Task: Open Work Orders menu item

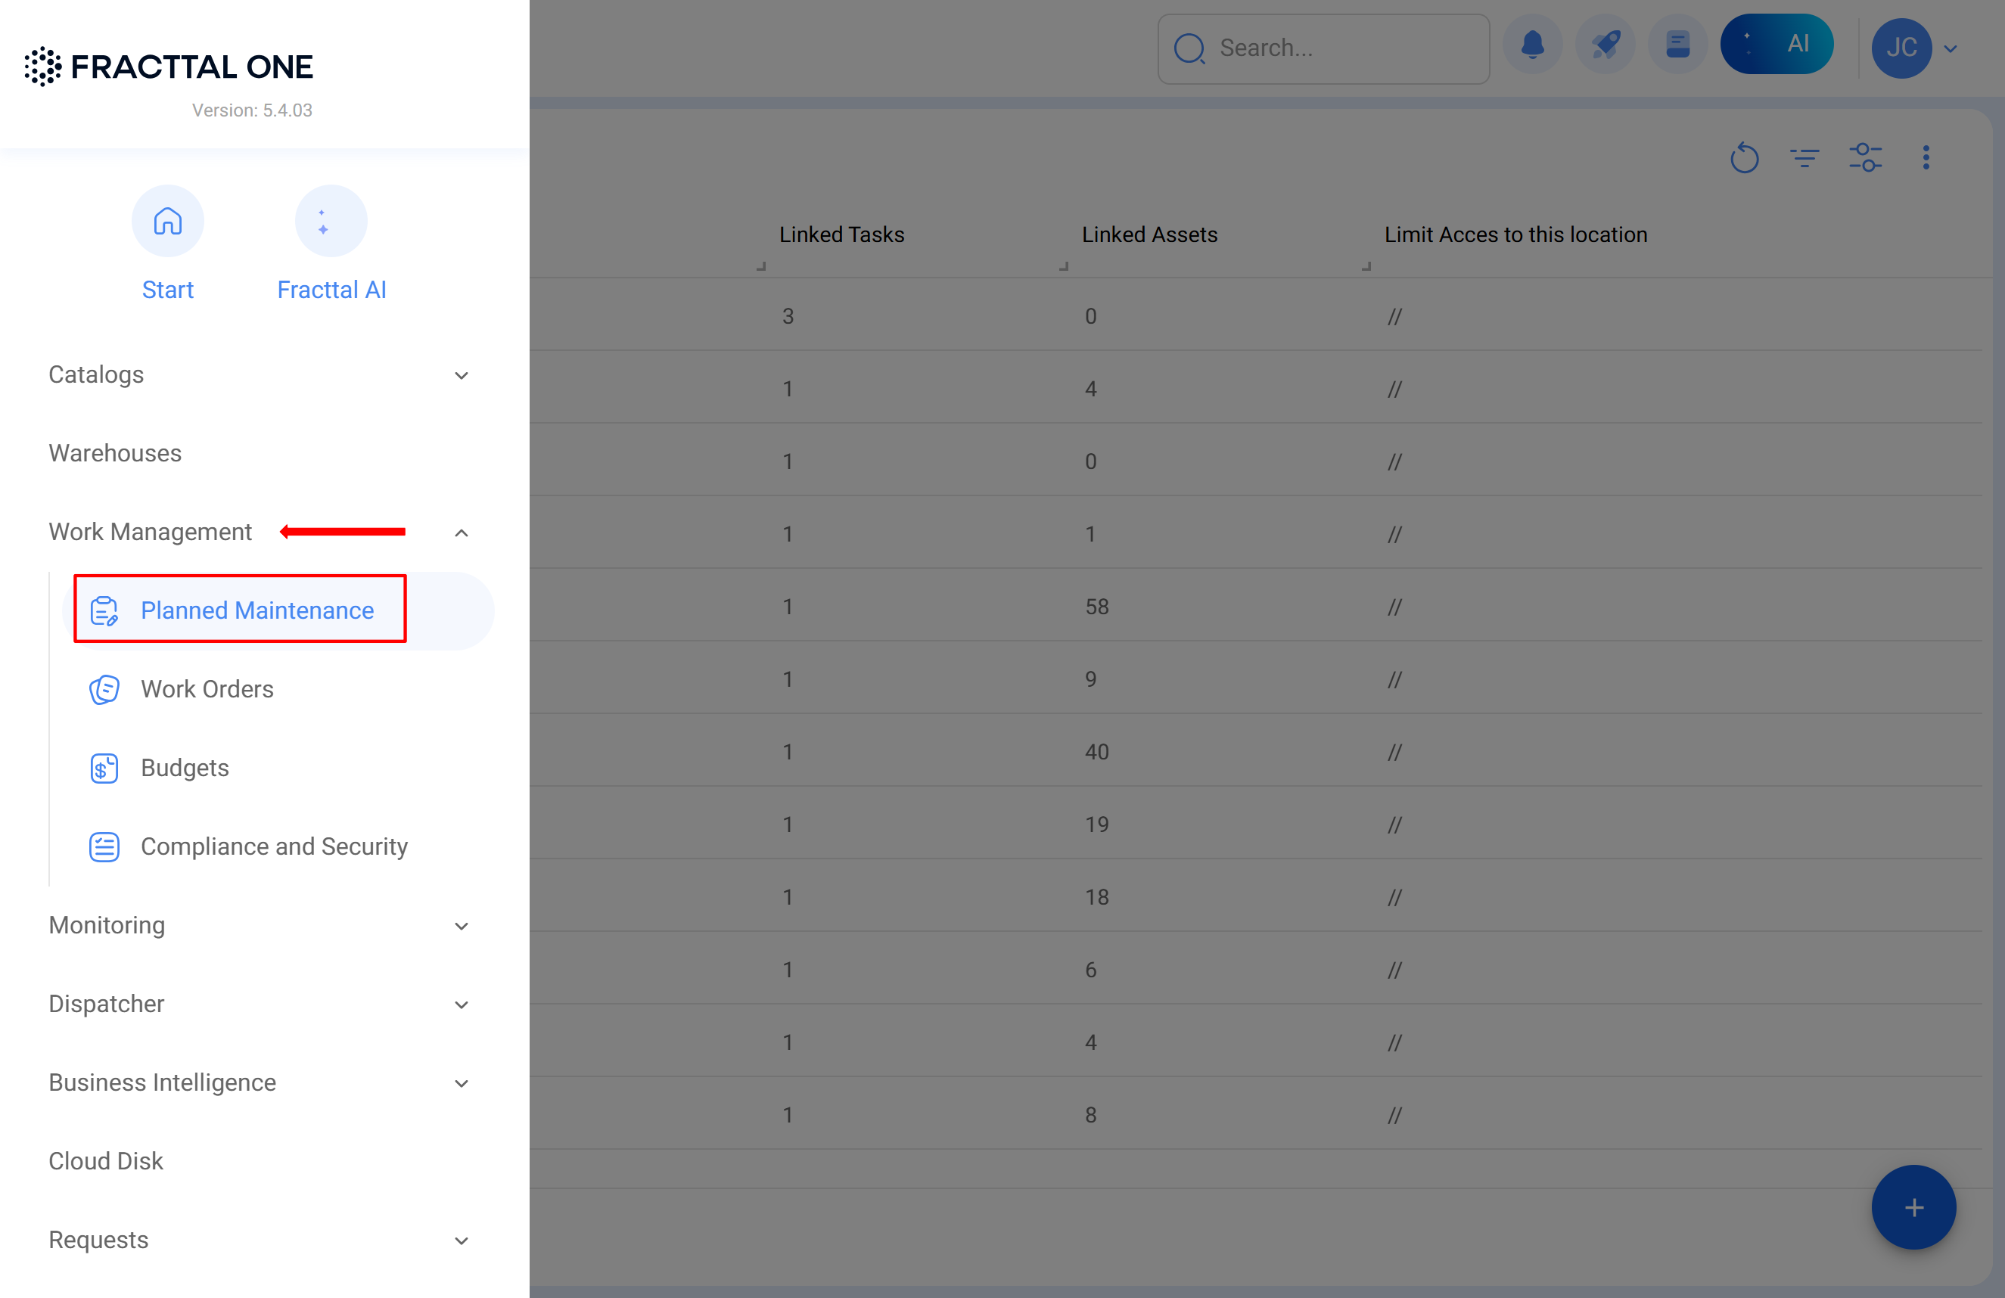Action: 207,689
